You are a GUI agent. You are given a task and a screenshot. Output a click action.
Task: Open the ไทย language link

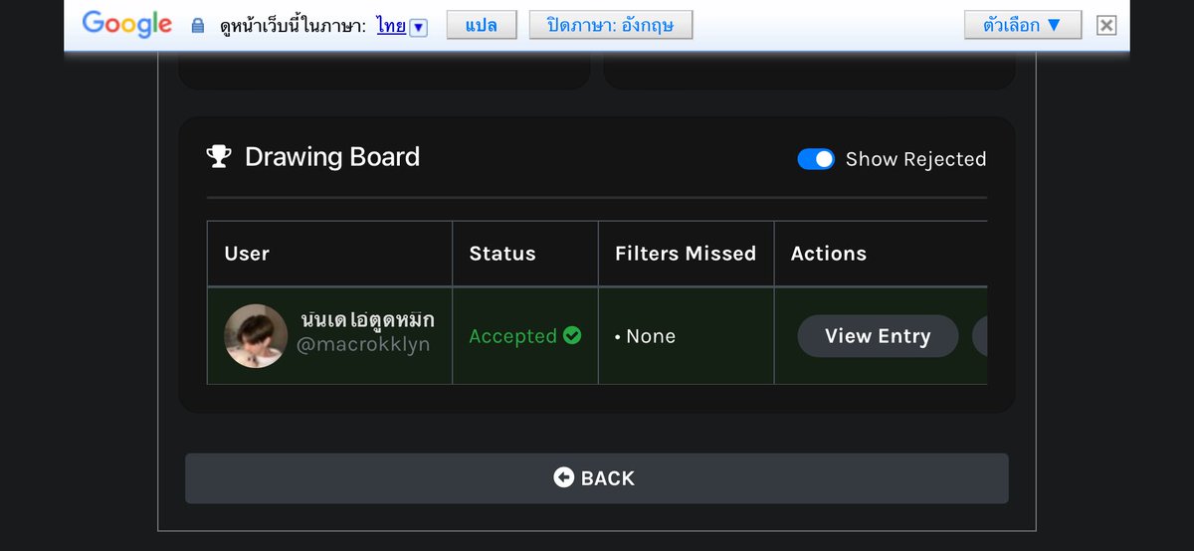391,26
